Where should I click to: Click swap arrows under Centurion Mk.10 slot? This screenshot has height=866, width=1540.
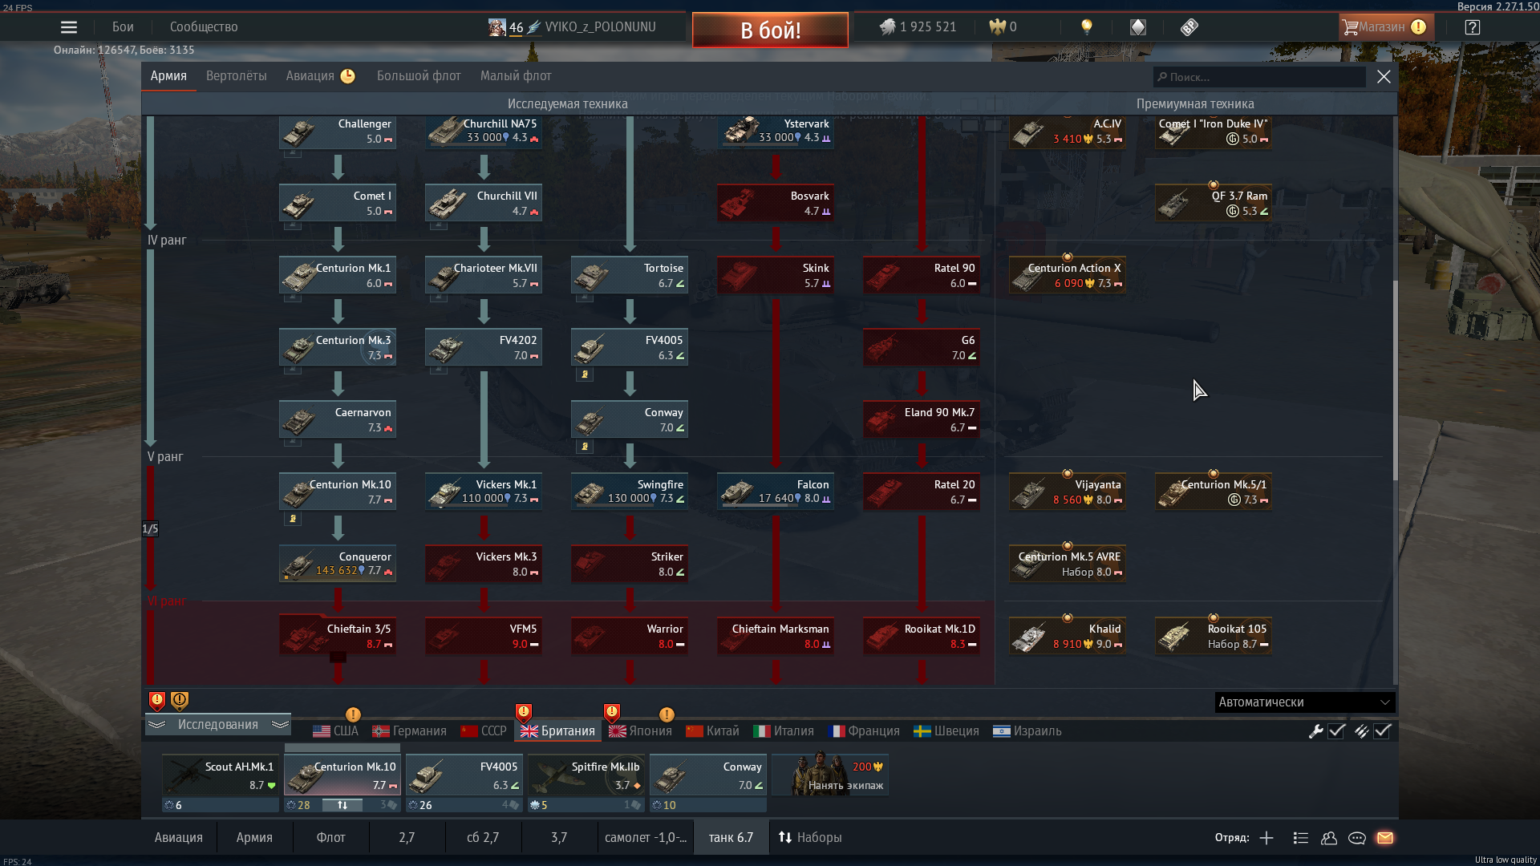tap(342, 805)
